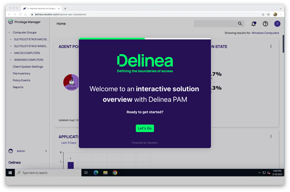Bookmark page with the star icon

(268, 14)
